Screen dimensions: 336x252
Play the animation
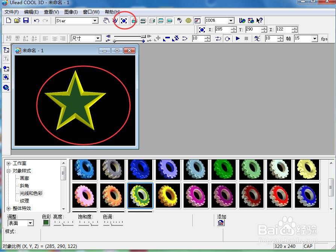[238, 39]
